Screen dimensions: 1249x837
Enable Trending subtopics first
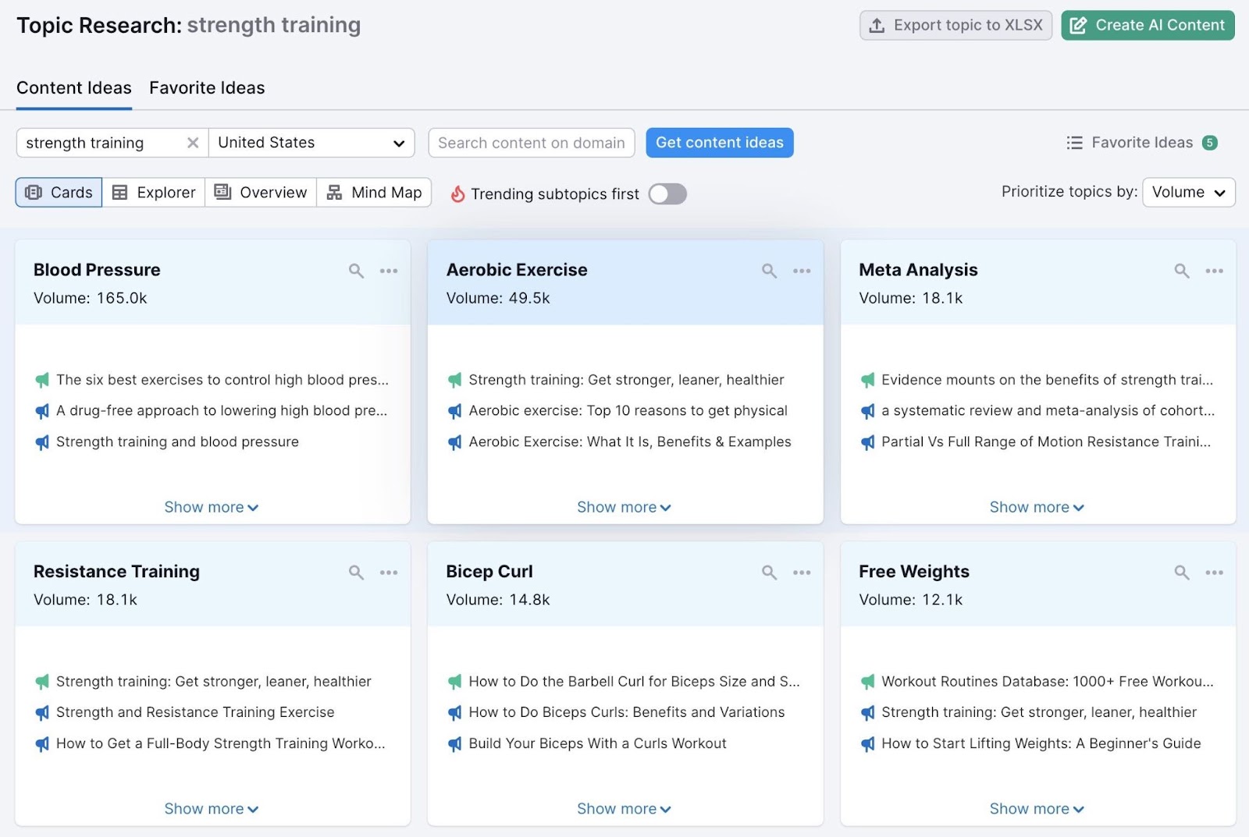tap(667, 193)
